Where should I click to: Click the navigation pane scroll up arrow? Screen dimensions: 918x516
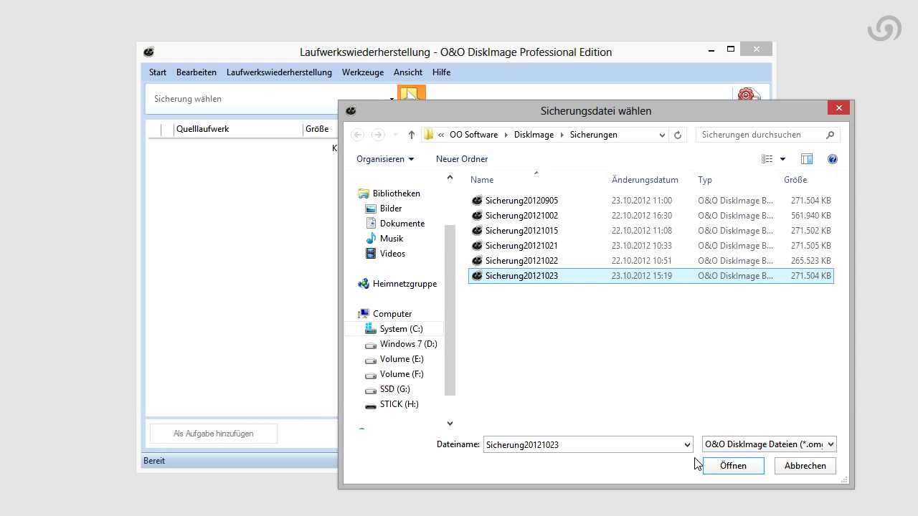coord(450,177)
